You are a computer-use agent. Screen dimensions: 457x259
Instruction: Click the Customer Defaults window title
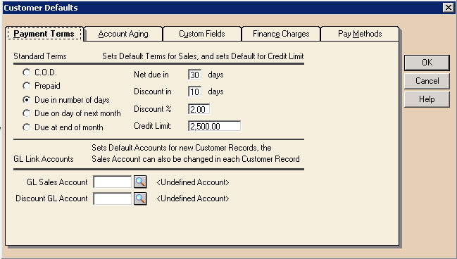pos(41,8)
